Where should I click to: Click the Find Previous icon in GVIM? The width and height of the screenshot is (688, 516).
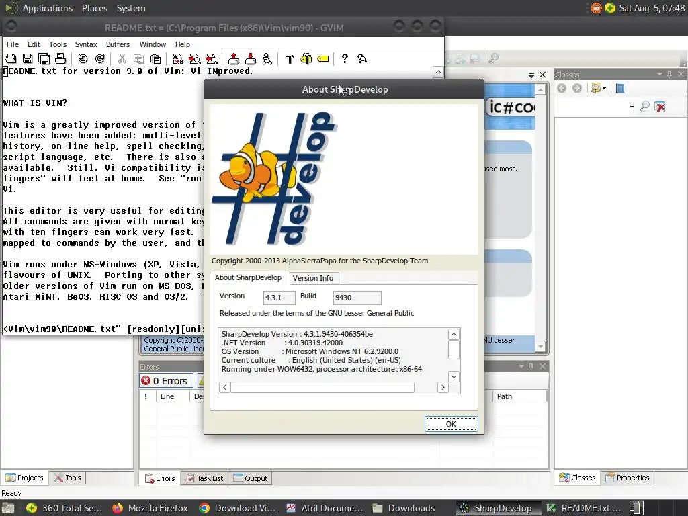[x=212, y=59]
